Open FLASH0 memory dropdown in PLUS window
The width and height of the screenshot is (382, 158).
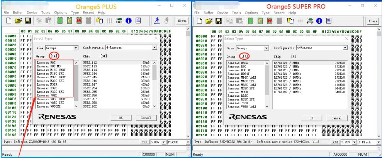pos(188,142)
